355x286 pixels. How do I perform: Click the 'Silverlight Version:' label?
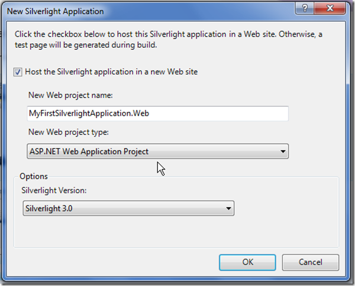54,190
